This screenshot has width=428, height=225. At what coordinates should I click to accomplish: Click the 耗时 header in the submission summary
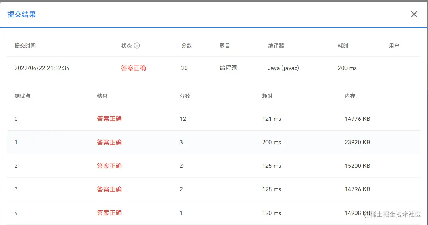(343, 46)
